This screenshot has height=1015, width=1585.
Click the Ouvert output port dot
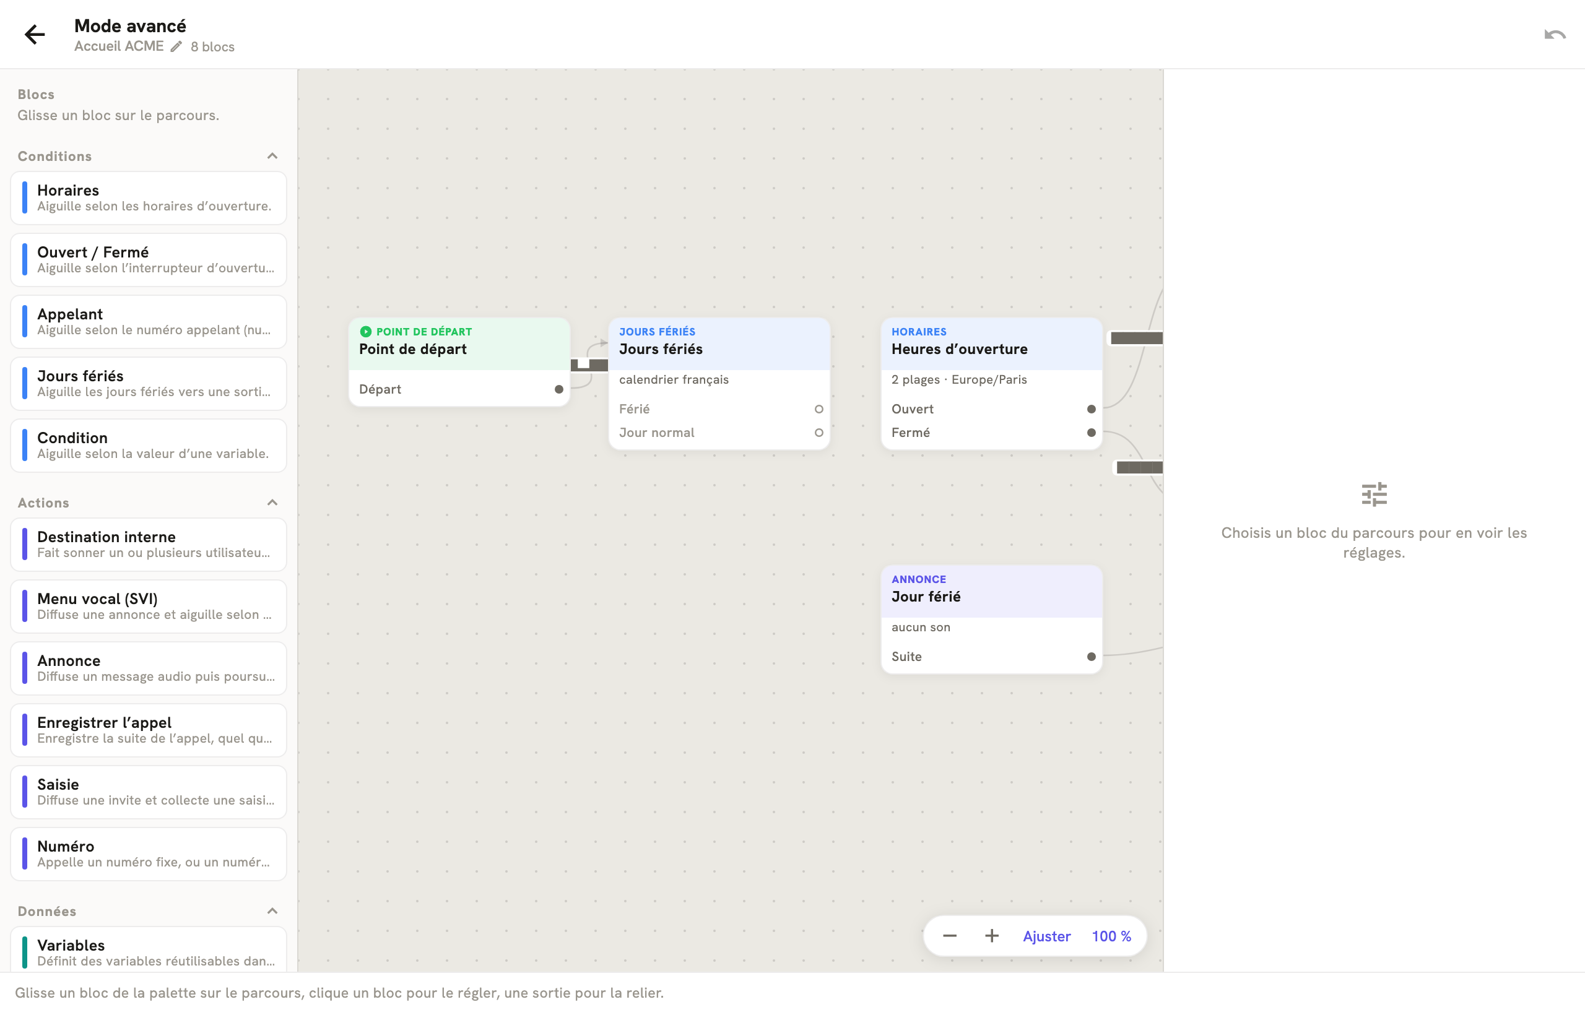pyautogui.click(x=1091, y=409)
